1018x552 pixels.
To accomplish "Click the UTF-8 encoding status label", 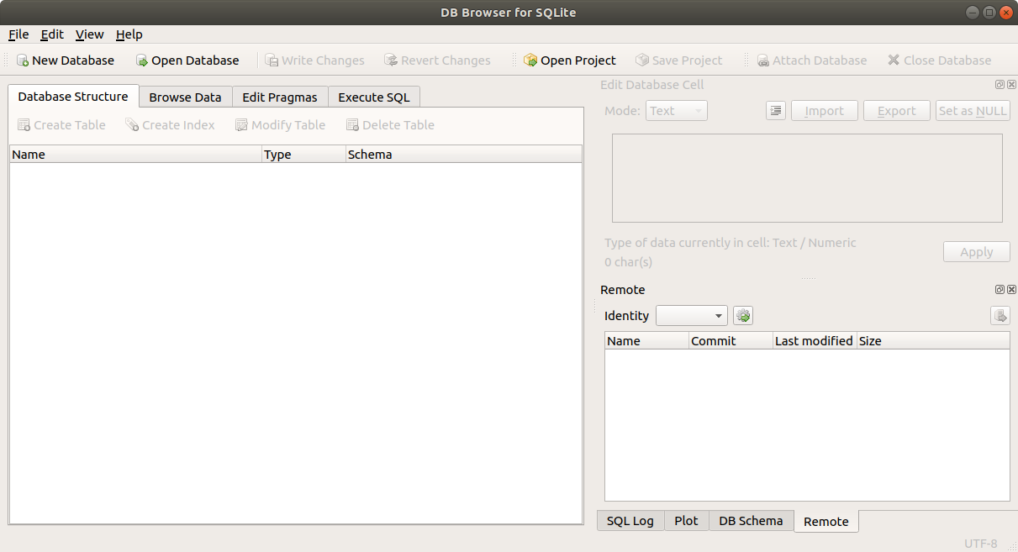I will pyautogui.click(x=980, y=544).
